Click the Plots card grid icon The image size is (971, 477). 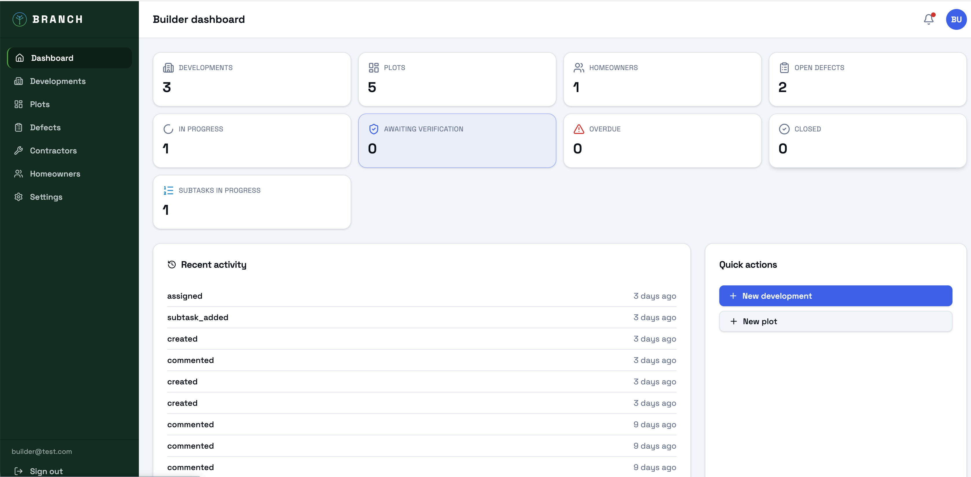374,68
